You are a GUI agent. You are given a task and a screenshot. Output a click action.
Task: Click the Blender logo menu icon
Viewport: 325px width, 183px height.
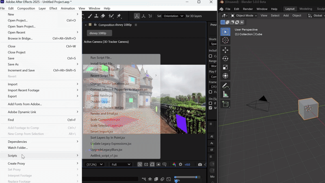(221, 9)
